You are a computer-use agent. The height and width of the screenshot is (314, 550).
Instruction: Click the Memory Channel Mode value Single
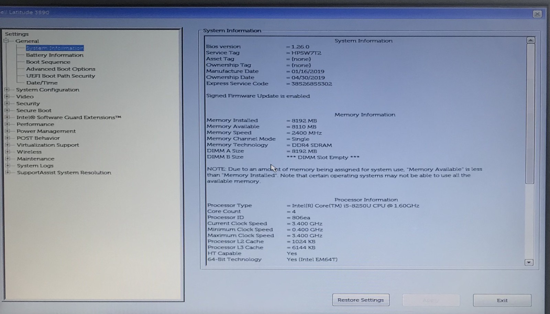[300, 139]
